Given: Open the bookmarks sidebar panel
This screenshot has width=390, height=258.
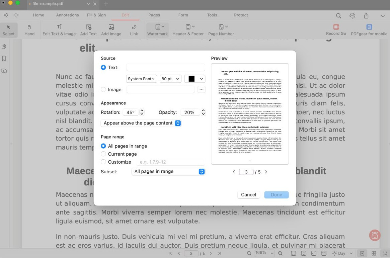Looking at the screenshot, I should (4, 59).
